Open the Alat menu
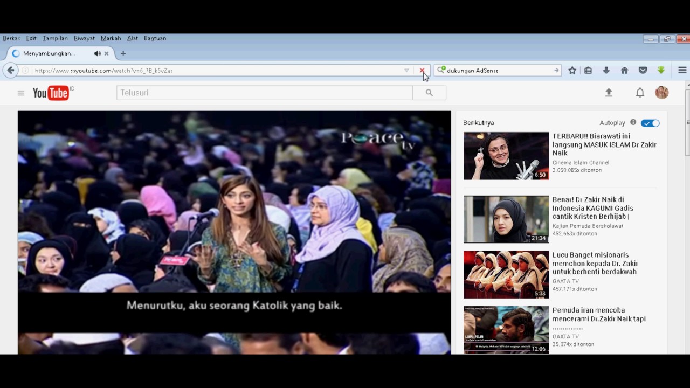This screenshot has width=690, height=388. point(133,38)
